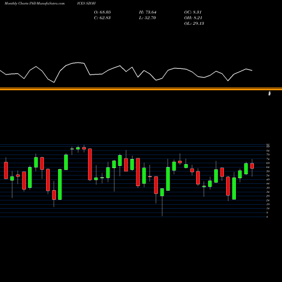Click the MunafaSutra.com chart title text
282x282 pixels.
(x=34, y=3)
